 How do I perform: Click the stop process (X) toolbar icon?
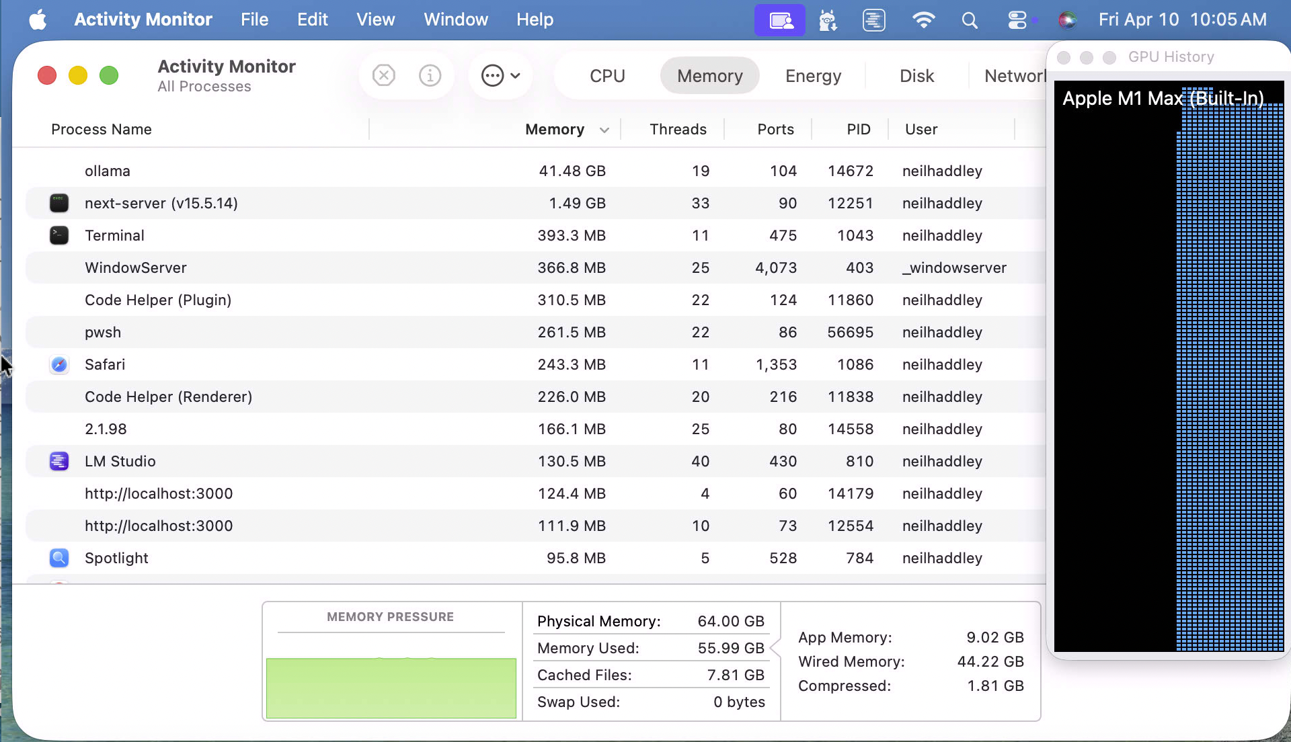point(383,75)
